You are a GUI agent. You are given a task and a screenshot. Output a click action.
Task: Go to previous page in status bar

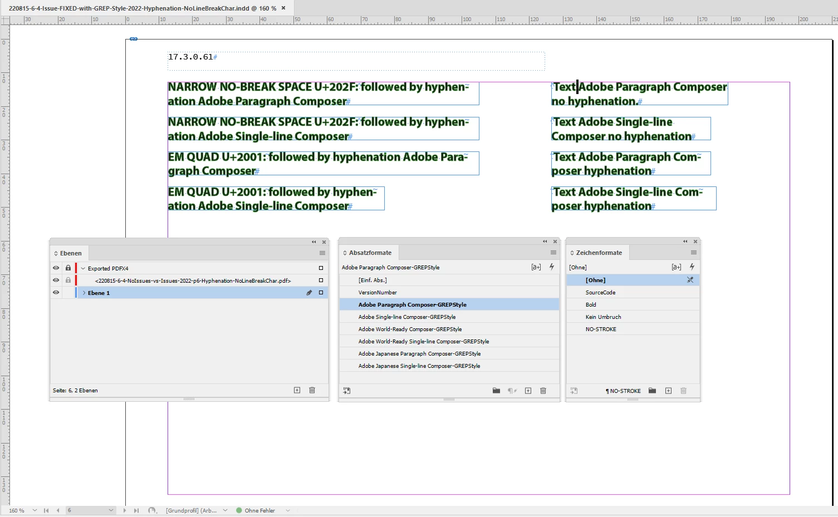pyautogui.click(x=57, y=510)
